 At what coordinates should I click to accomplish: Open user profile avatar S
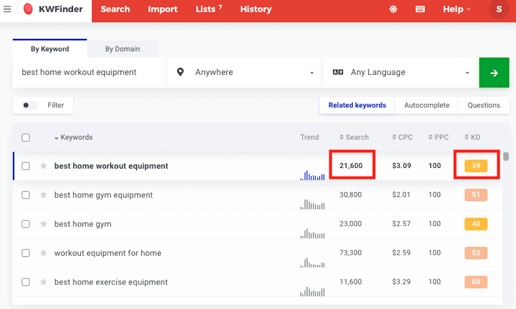pos(499,9)
